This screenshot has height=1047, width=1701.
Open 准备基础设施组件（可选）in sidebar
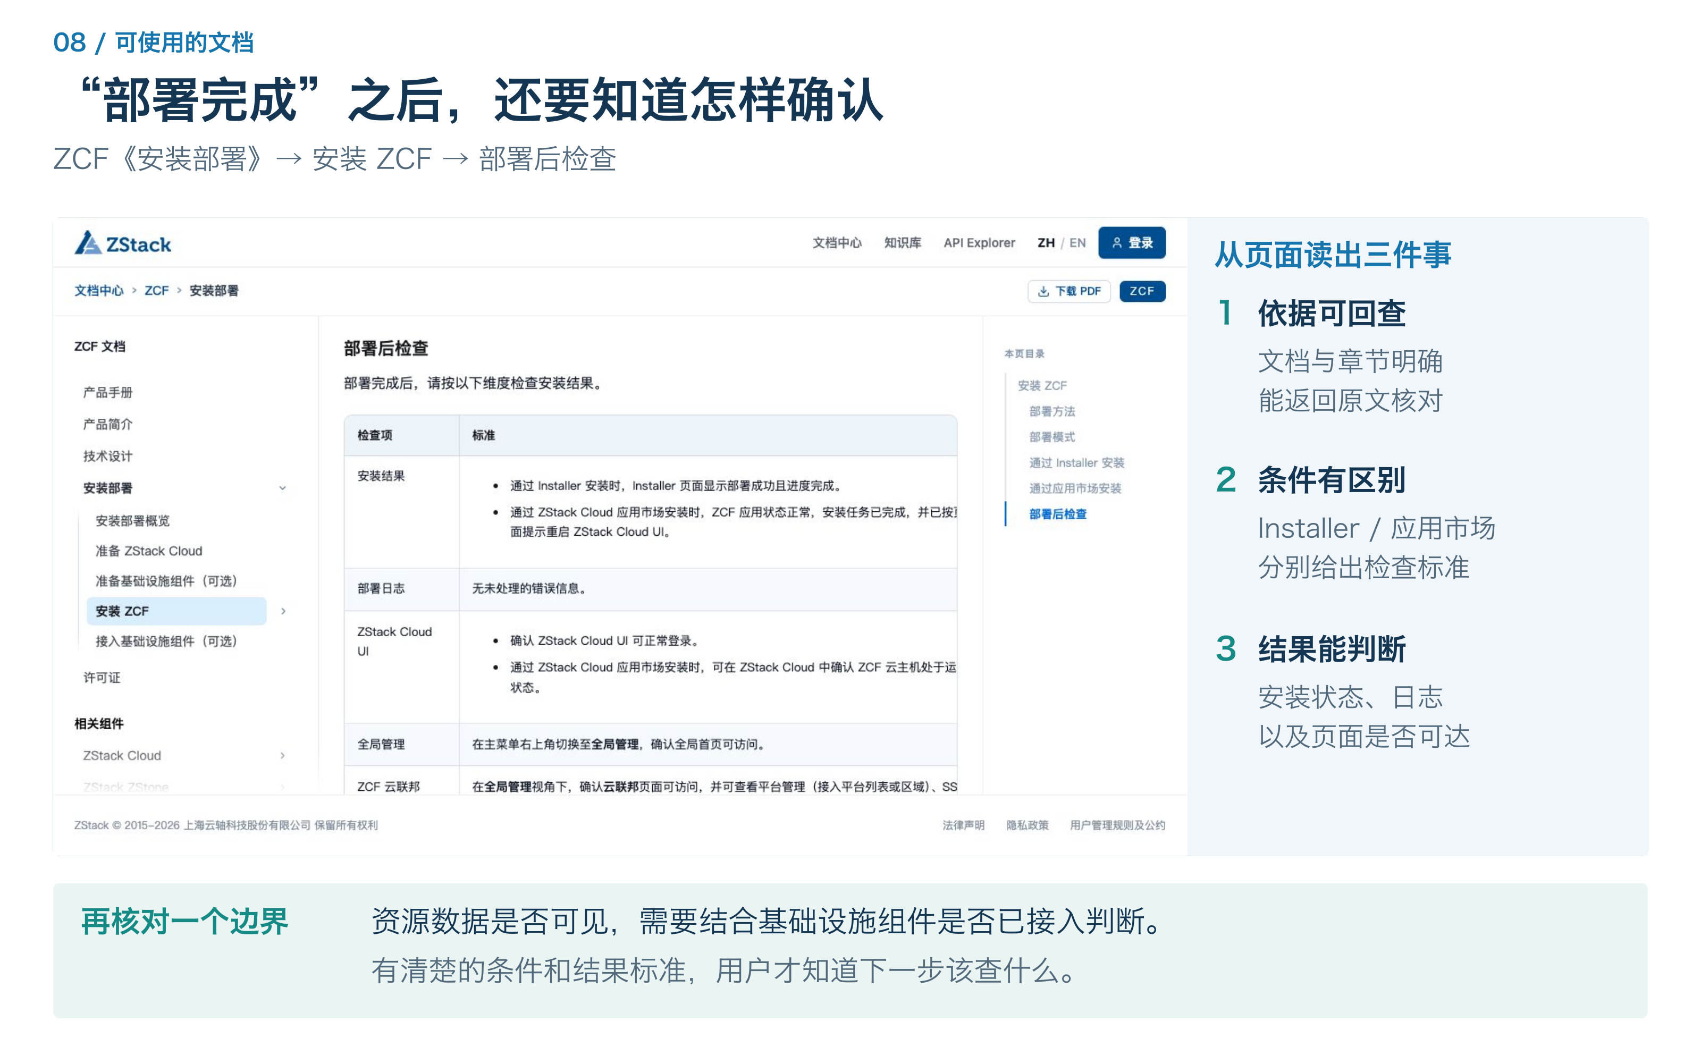click(166, 581)
